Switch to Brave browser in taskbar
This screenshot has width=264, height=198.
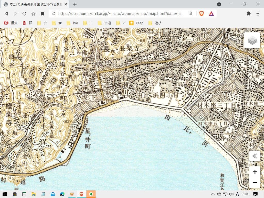coord(81,194)
